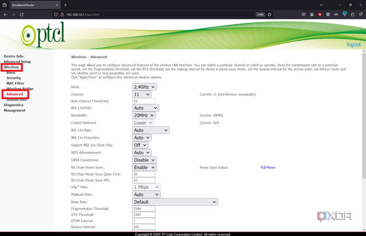Open the Wireless section in sidebar
Screen dimensions: 366x236
(x=11, y=67)
